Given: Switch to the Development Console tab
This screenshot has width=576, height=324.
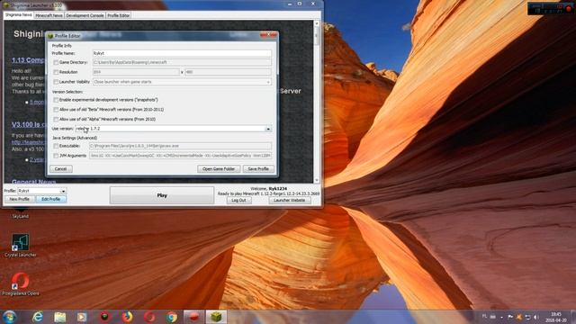Looking at the screenshot, I should pos(85,15).
